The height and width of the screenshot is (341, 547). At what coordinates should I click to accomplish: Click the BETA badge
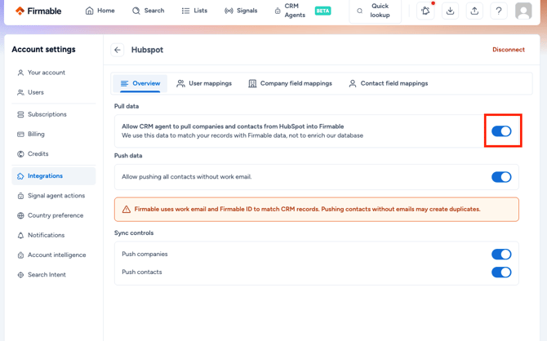pos(323,11)
